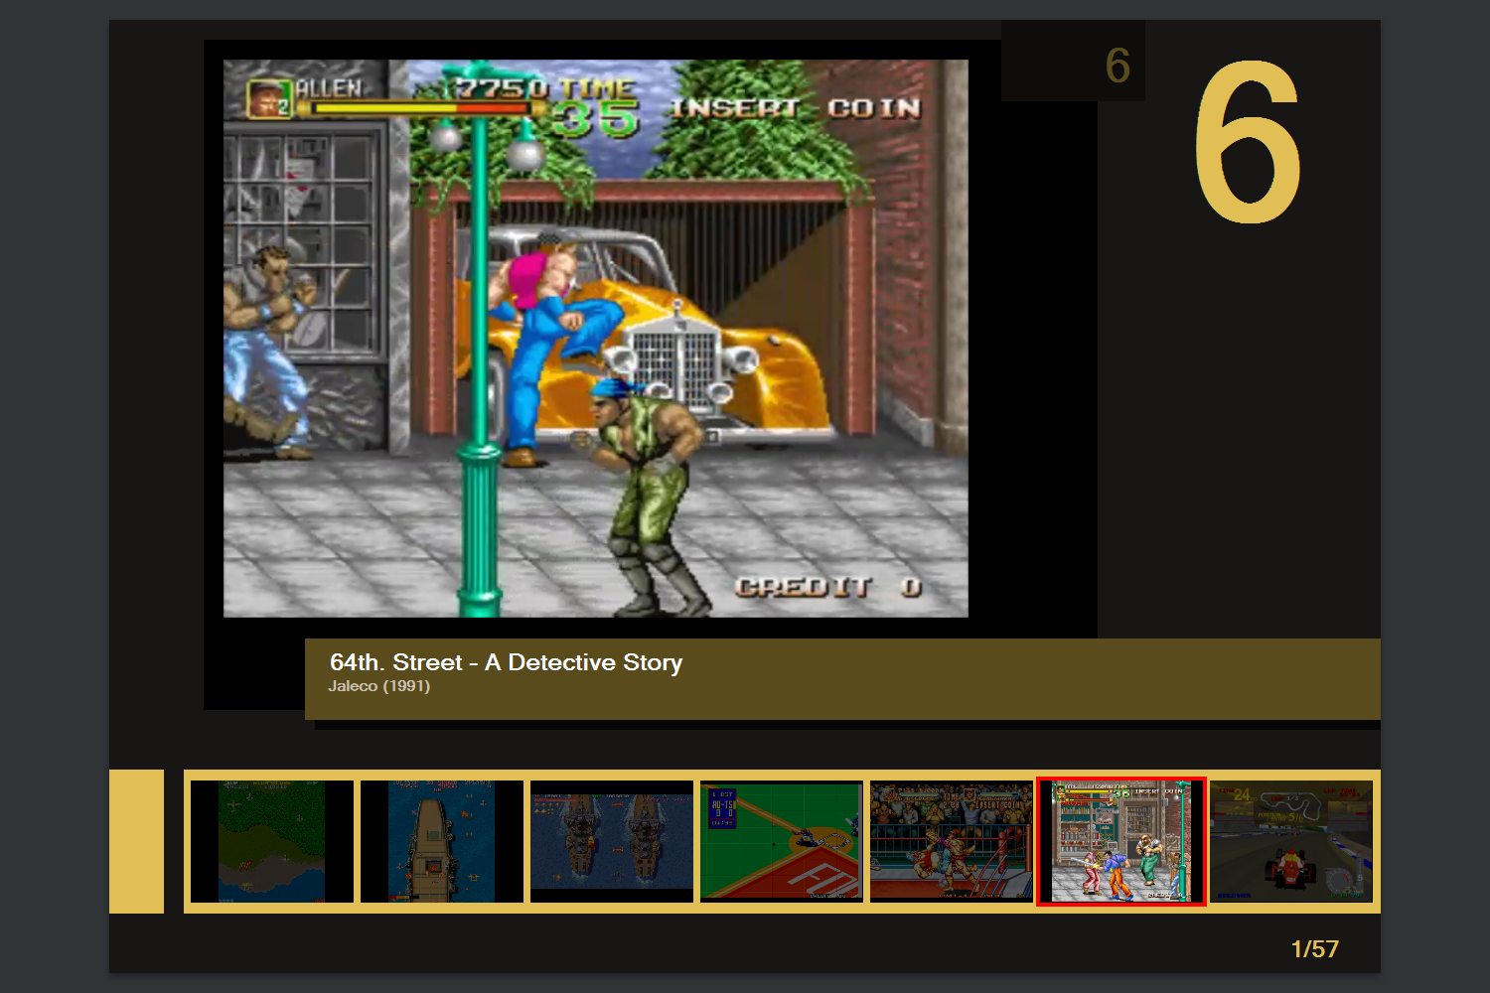Select the highlighted 64th Street thumbnail
Screen dimensions: 1490x993
tap(1121, 841)
